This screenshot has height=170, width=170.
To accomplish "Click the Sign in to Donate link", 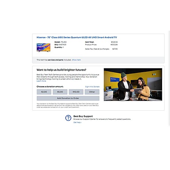I will [x=92, y=87].
